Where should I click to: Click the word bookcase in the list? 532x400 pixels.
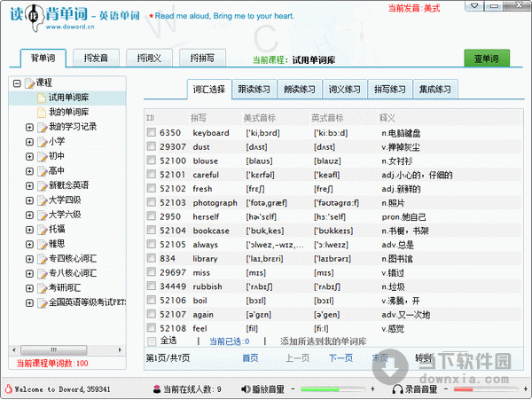(x=211, y=231)
